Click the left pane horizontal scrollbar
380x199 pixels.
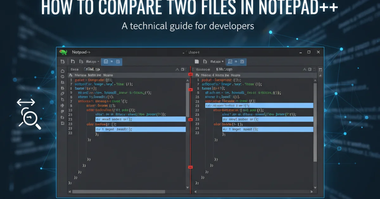(127, 191)
